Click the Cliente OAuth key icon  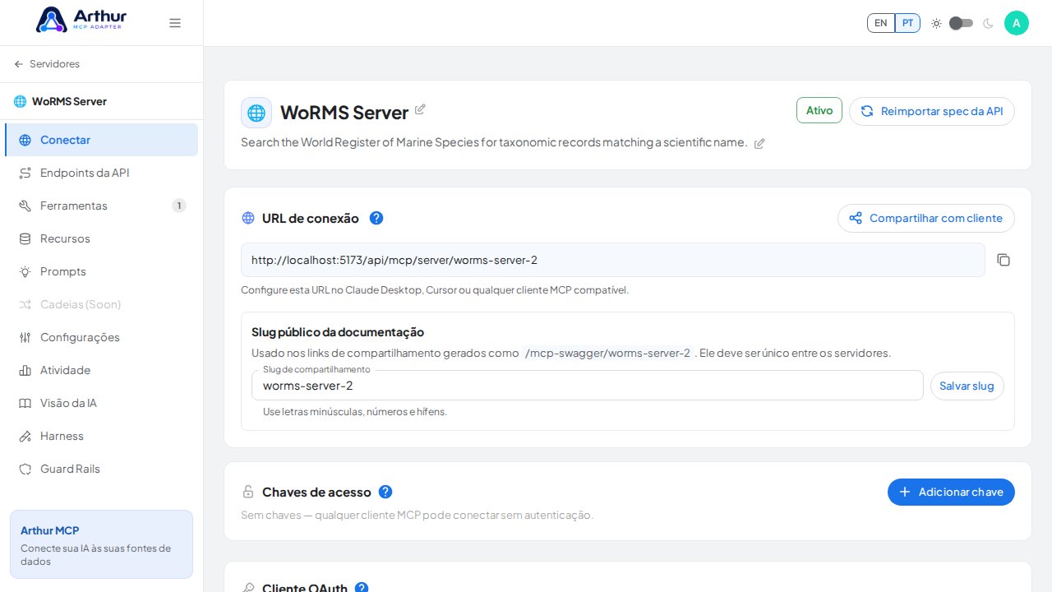click(248, 588)
